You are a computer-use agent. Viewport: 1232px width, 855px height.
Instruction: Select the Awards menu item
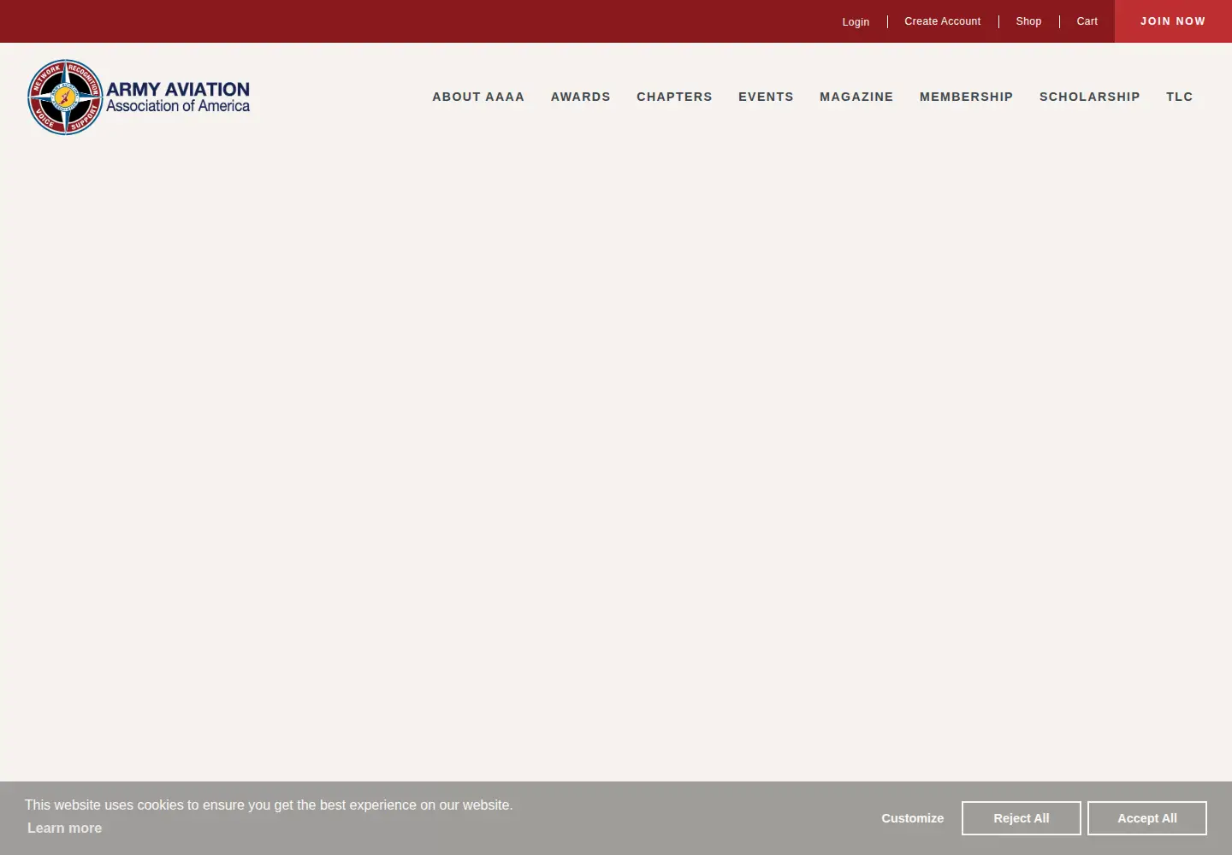pyautogui.click(x=581, y=97)
